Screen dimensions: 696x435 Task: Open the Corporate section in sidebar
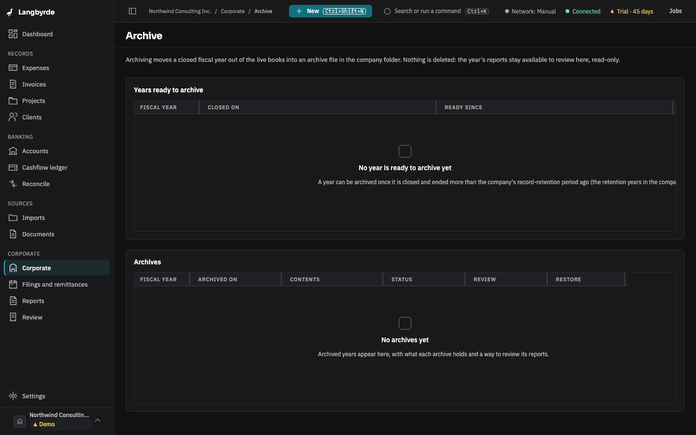click(x=57, y=268)
